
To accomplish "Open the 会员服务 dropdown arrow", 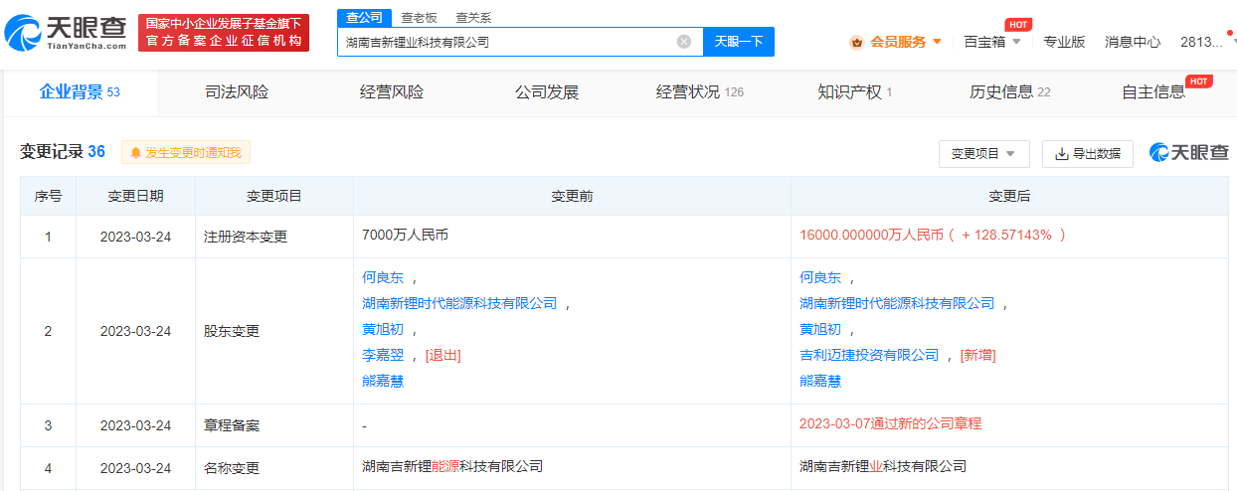I will coord(937,42).
